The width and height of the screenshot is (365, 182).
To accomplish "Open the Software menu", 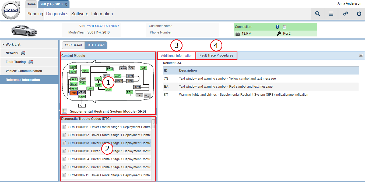I will tap(80, 14).
